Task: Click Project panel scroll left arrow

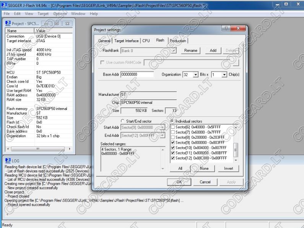Action: coord(8,149)
